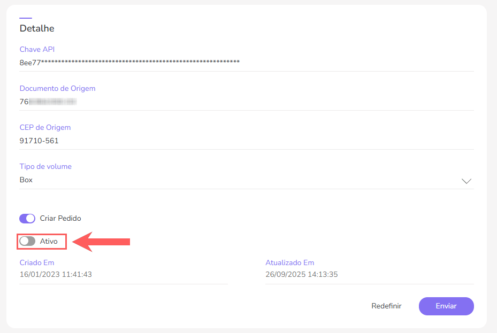Click the Detalhe section heading

click(x=37, y=28)
